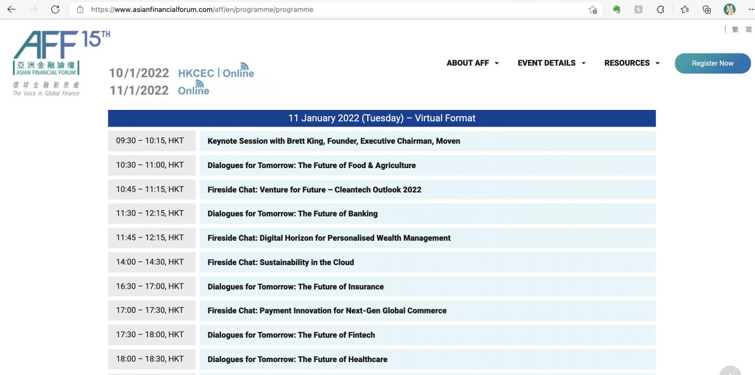Open the green Evernote extension icon

616,9
